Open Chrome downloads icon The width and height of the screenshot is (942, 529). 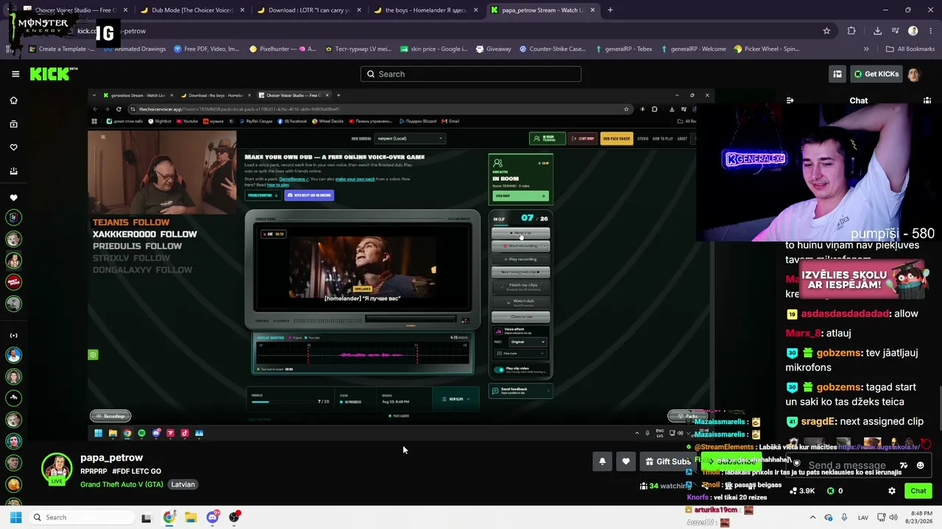pos(877,31)
